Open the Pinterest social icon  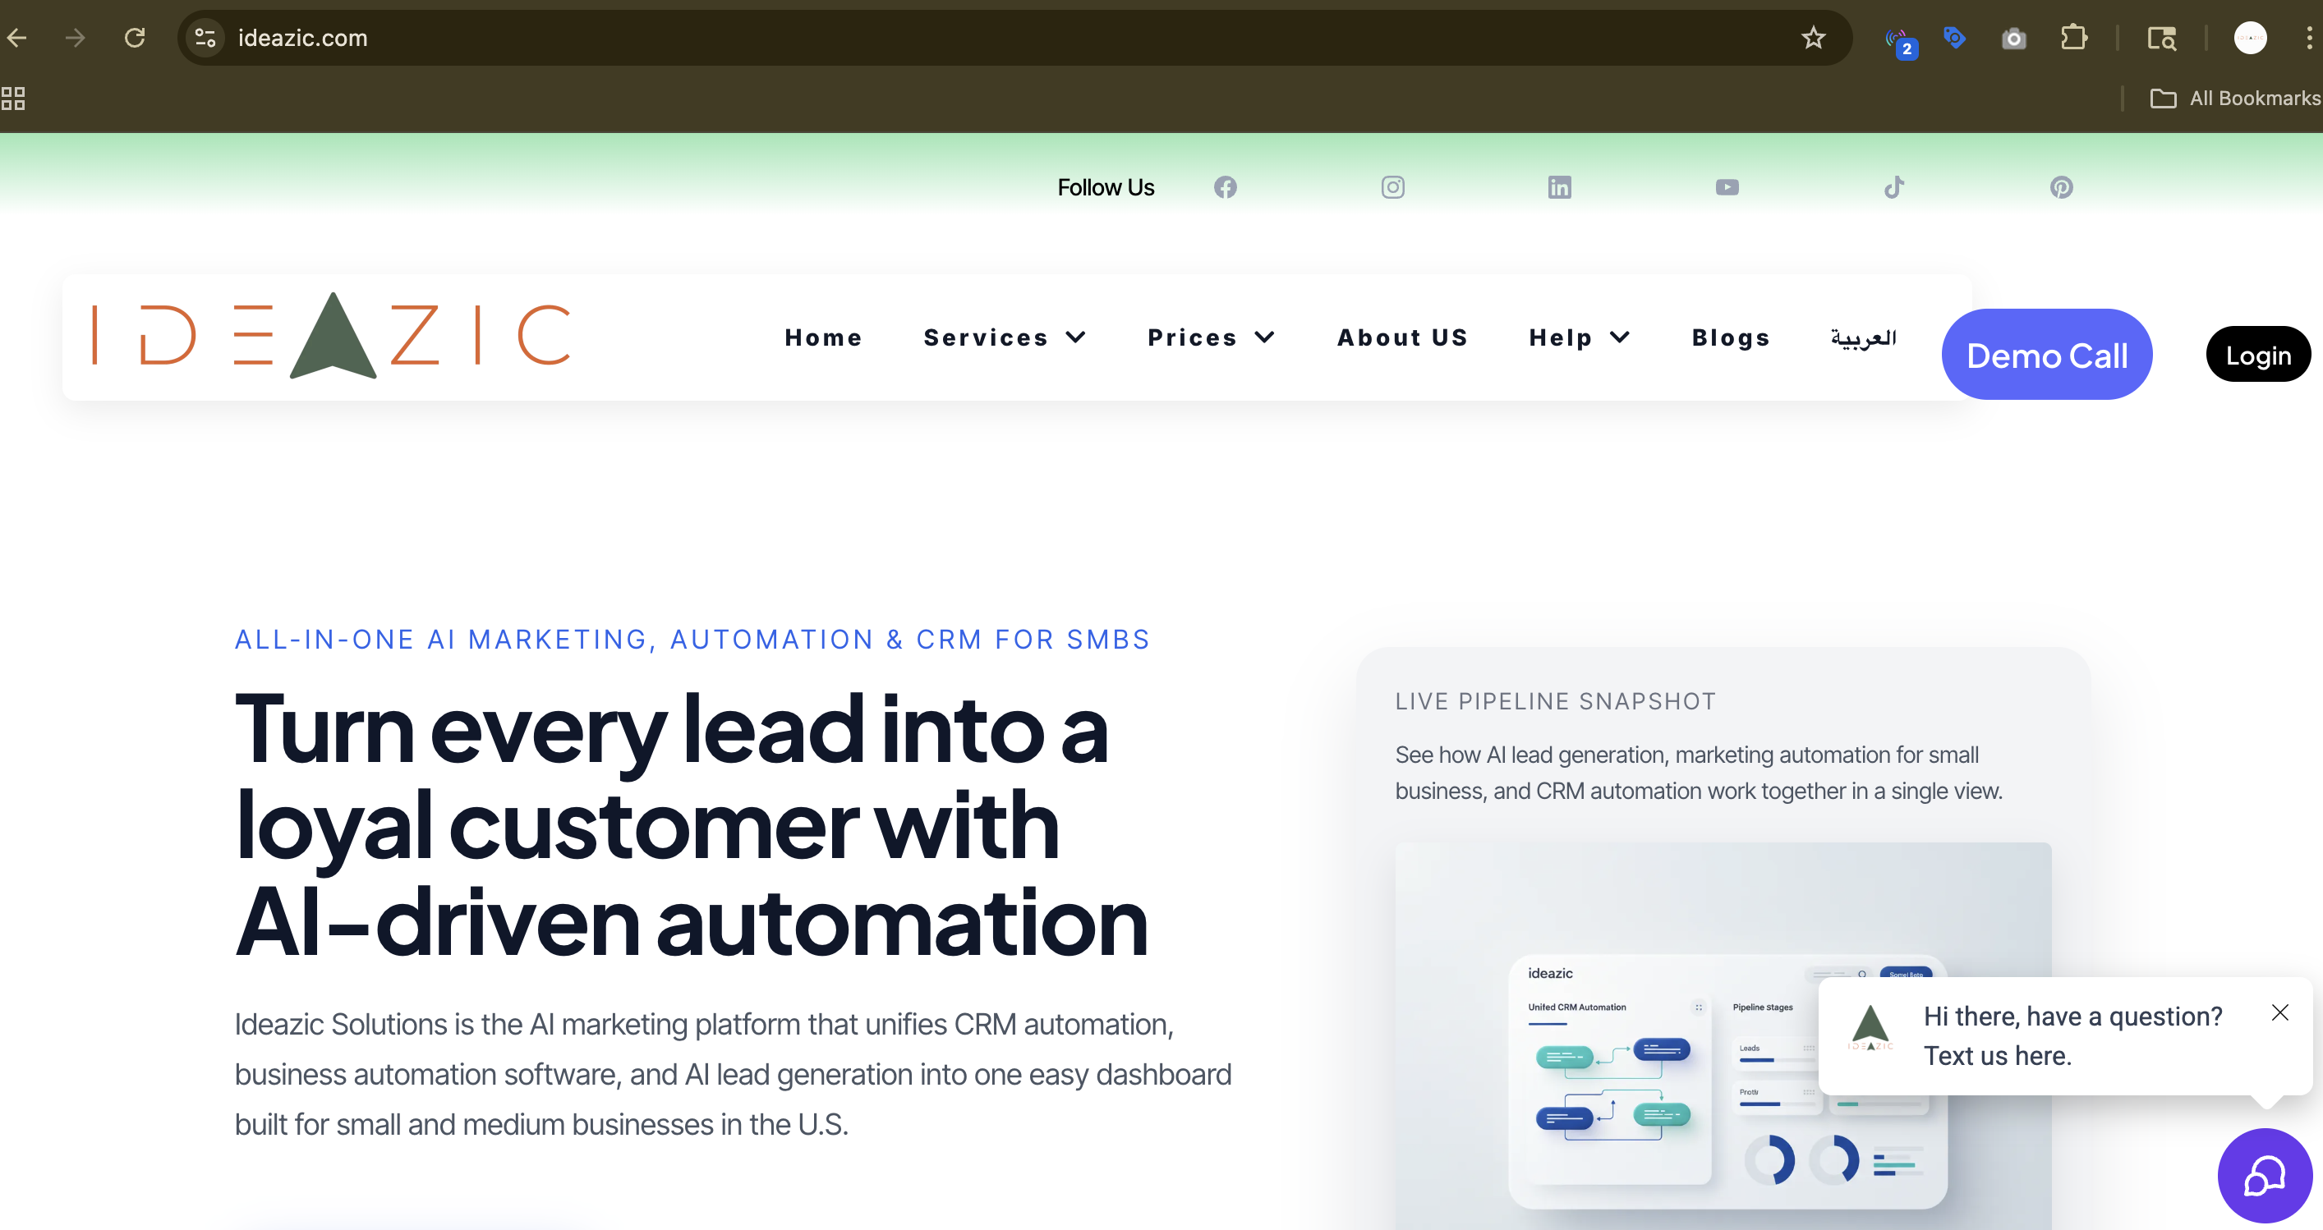2061,187
